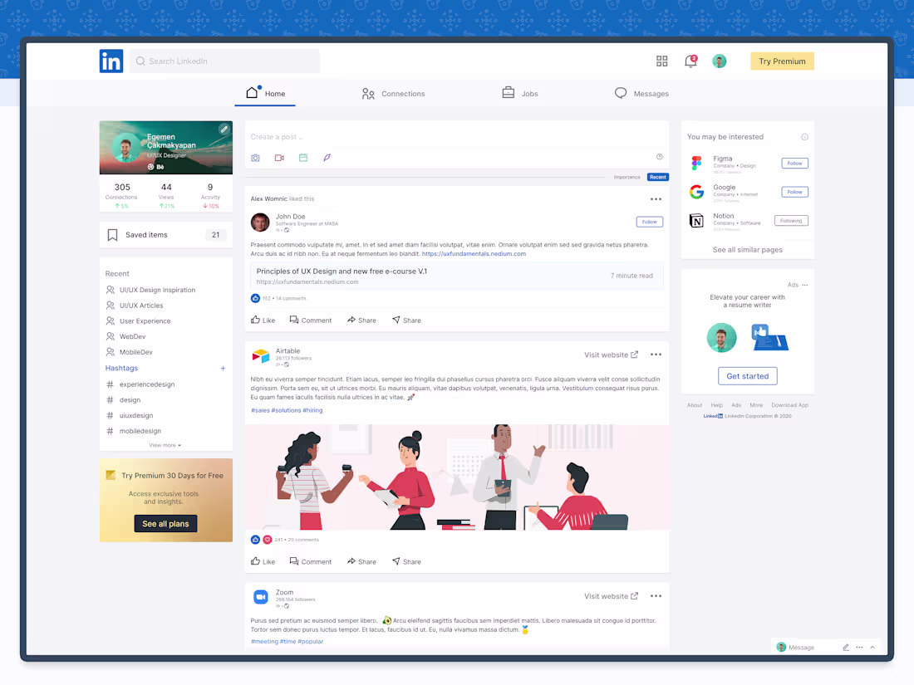Open the chat pencil compose icon near Message bar
914x685 pixels.
tap(846, 647)
